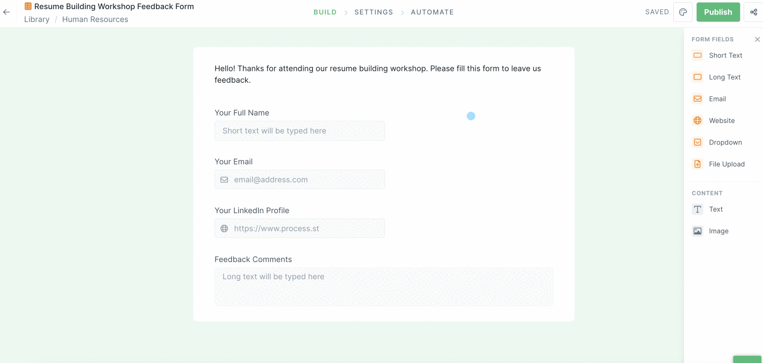
Task: Publish the feedback form
Action: pos(718,11)
